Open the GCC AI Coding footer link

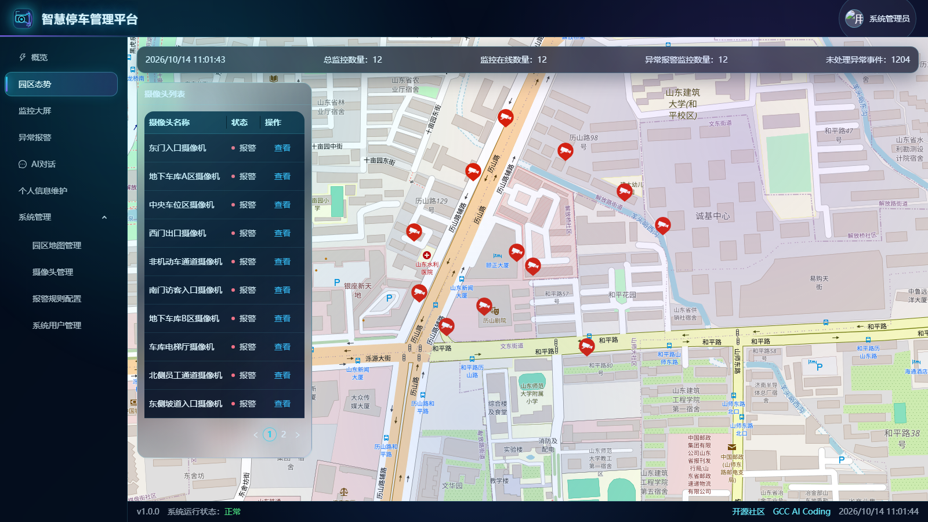click(802, 512)
